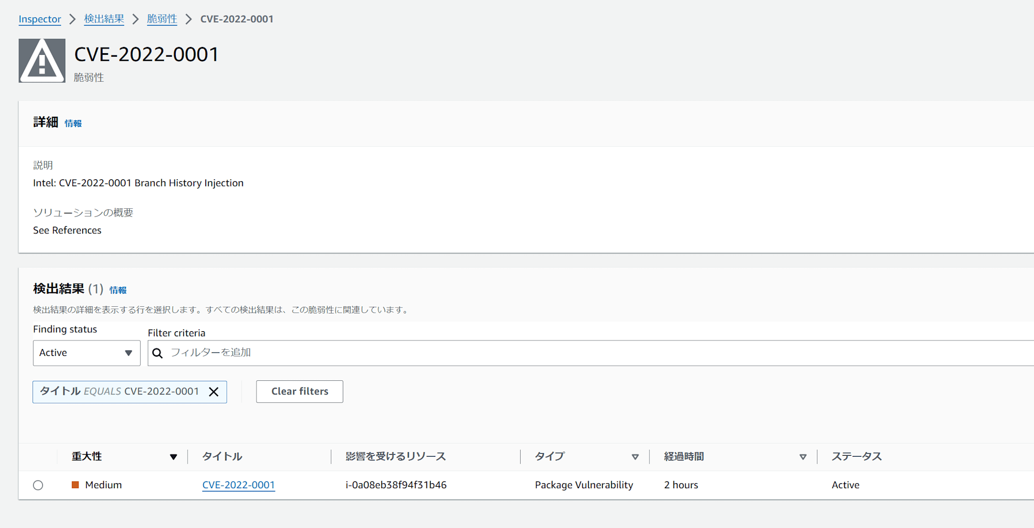Click 情報 link next to 詳細
Image resolution: width=1034 pixels, height=528 pixels.
pyautogui.click(x=73, y=123)
